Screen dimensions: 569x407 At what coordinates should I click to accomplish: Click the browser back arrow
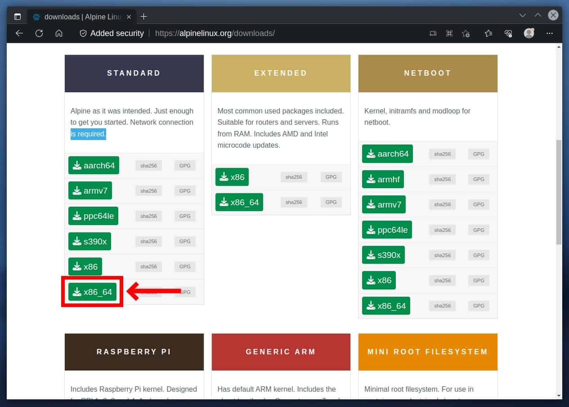click(x=19, y=33)
